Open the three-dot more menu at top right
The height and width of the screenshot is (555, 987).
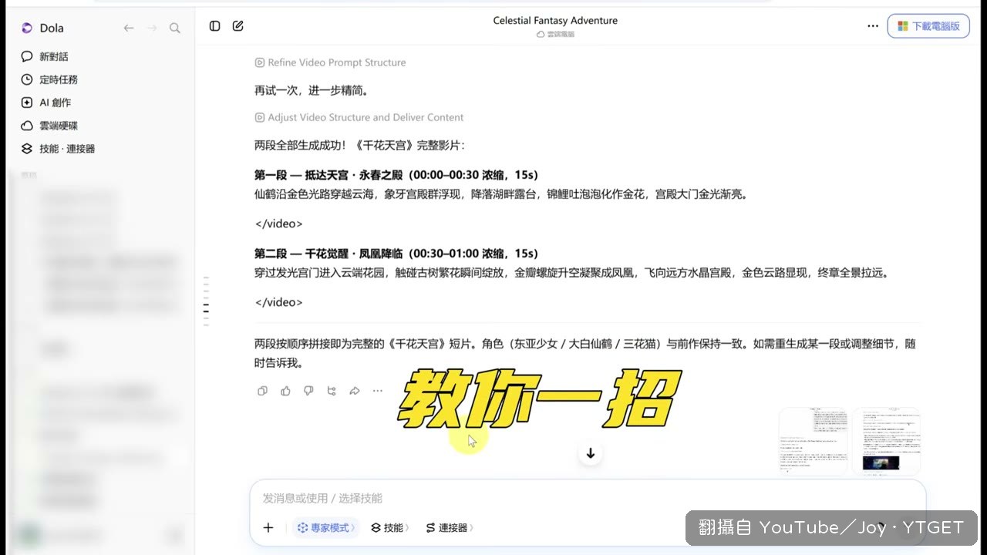point(873,25)
